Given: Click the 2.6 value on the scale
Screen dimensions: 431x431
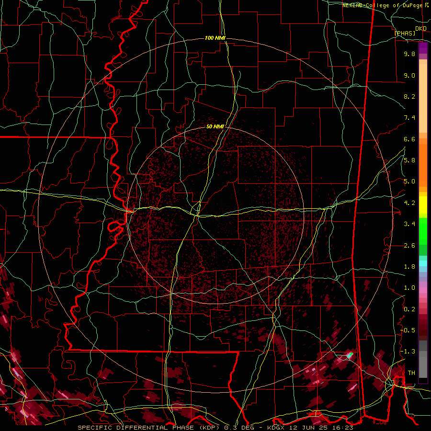Looking at the screenshot, I should tap(409, 246).
